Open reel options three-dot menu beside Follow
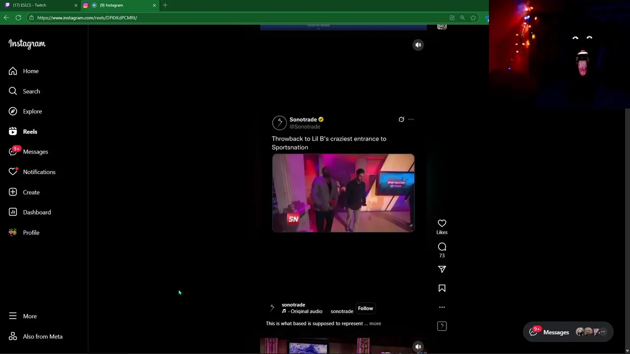The width and height of the screenshot is (630, 354). coord(442,307)
